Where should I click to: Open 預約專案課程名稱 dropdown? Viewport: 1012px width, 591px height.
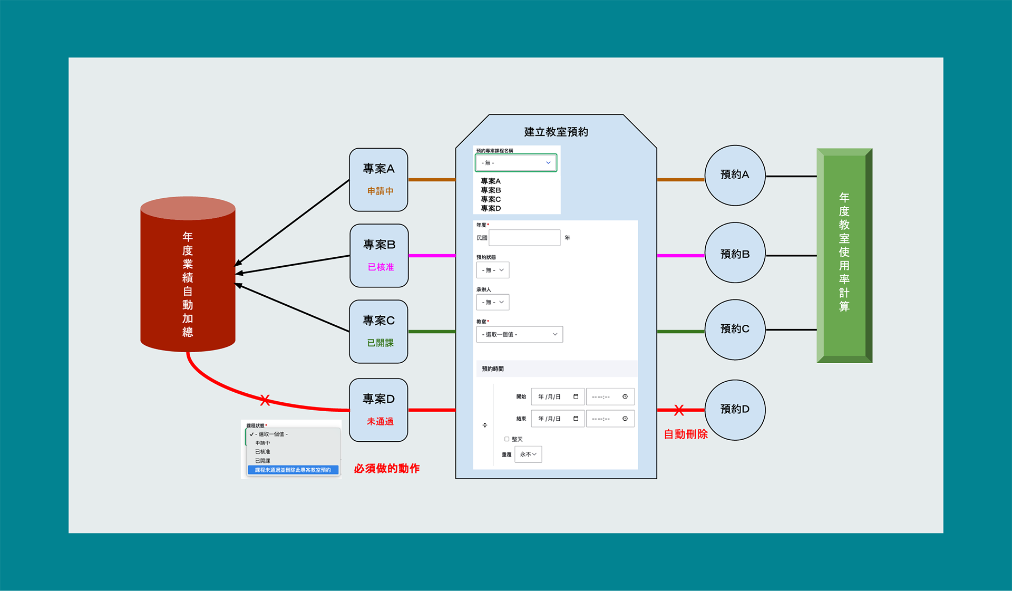[x=515, y=163]
